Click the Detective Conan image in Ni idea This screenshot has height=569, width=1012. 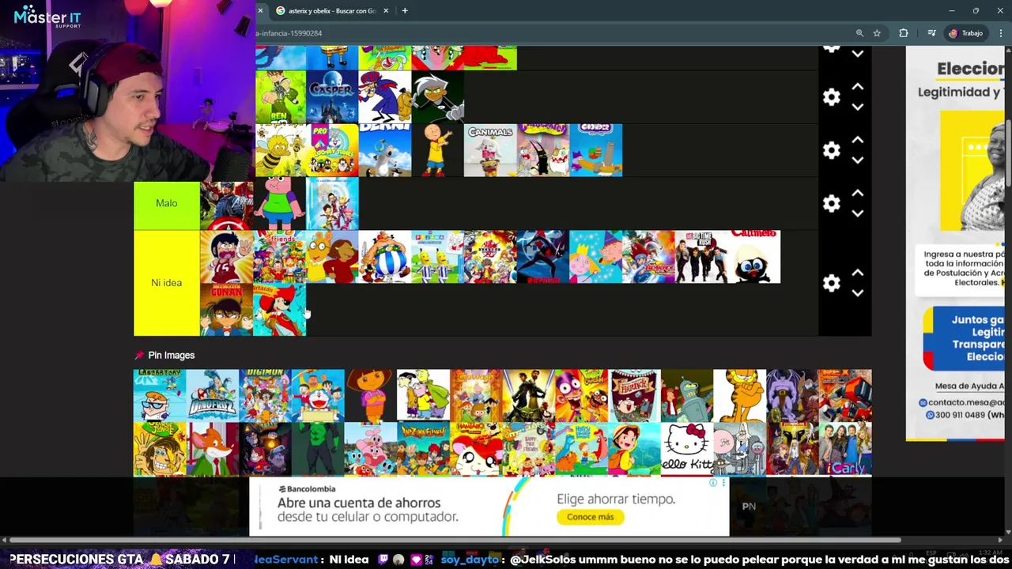pos(226,310)
